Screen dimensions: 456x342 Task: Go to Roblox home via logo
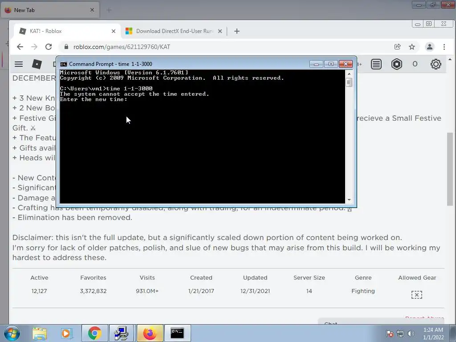tap(37, 64)
